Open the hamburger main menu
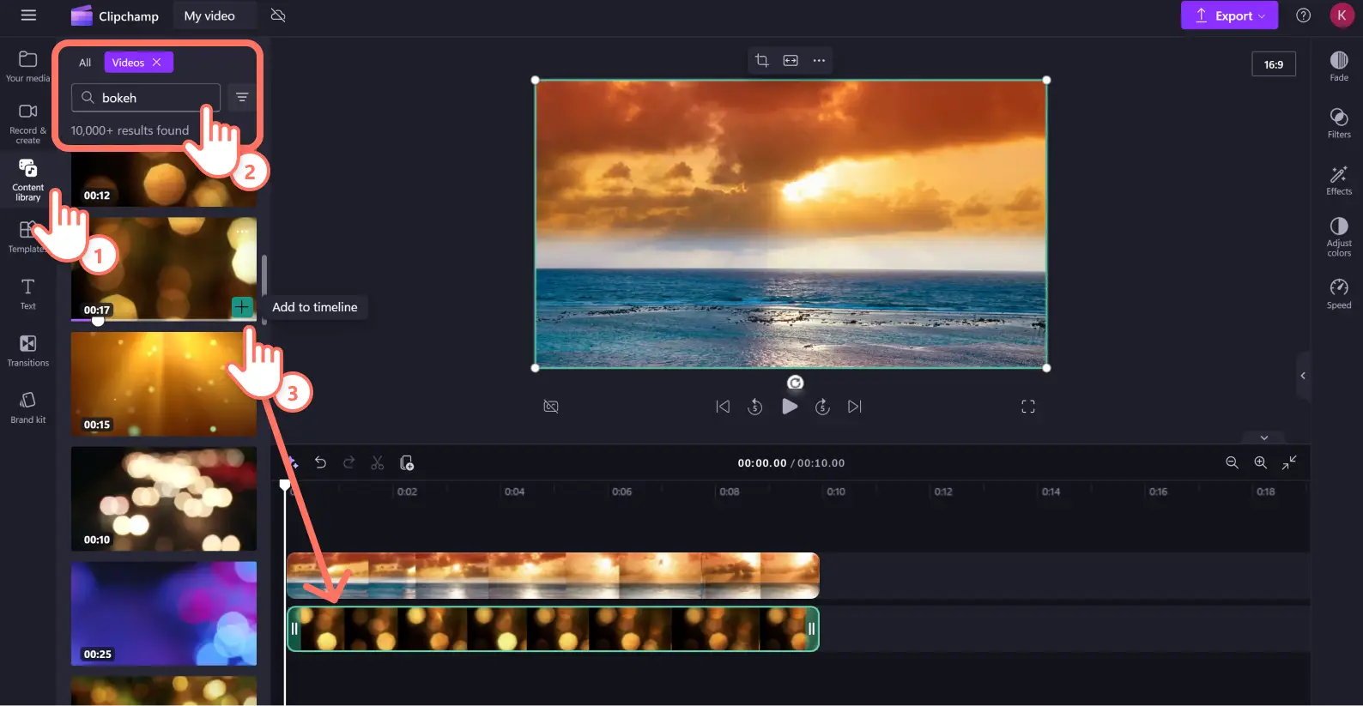 (28, 15)
